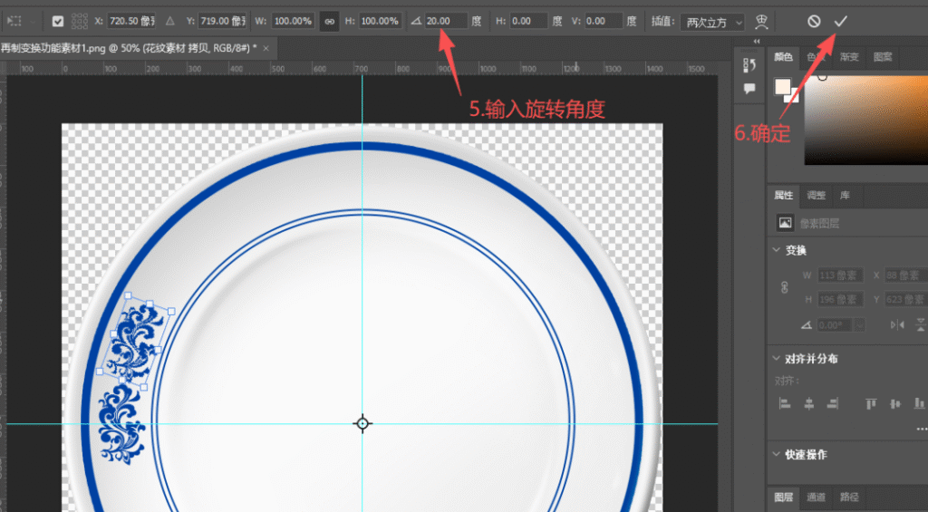Click the horizontal skew H field 0.00

tap(528, 22)
